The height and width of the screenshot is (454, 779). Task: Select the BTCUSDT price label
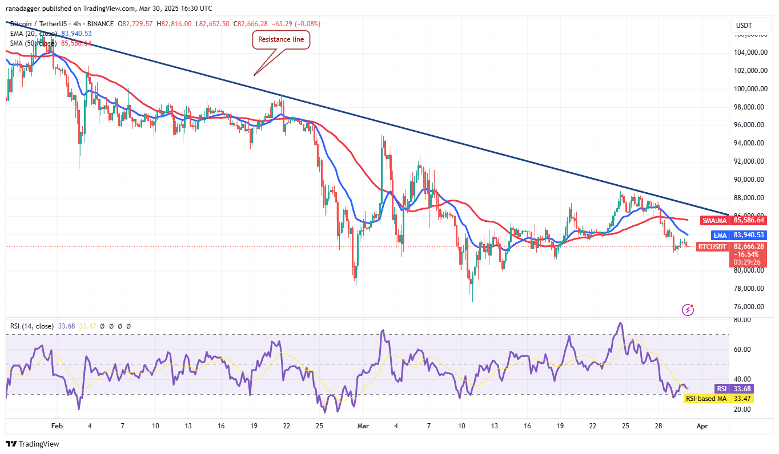[x=713, y=247]
